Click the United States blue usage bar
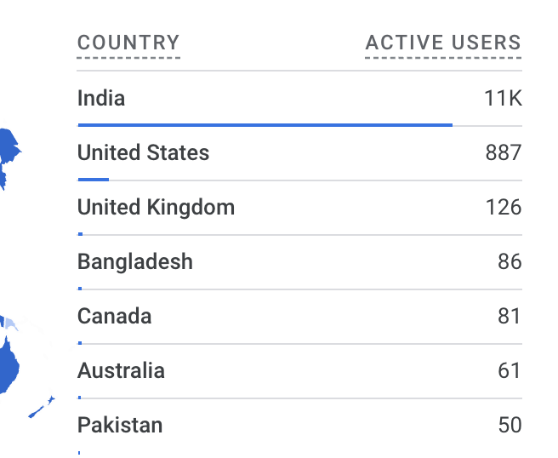The image size is (558, 458). (x=93, y=180)
